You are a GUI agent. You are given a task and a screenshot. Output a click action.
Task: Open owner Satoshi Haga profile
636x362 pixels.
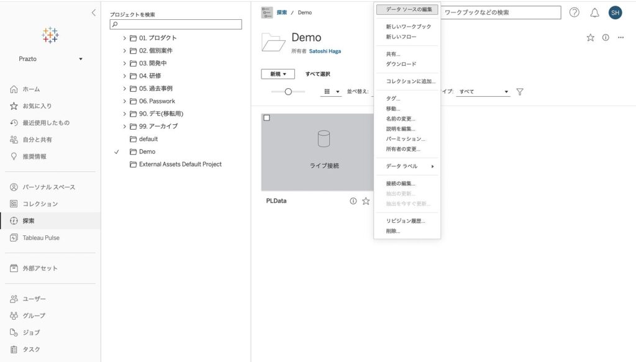coord(325,51)
